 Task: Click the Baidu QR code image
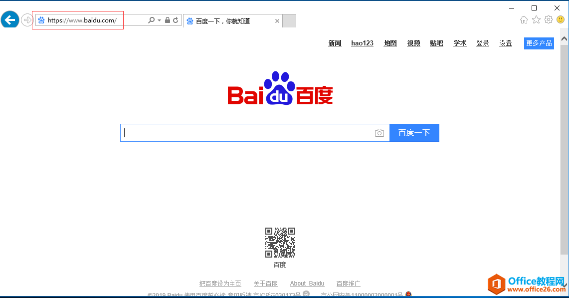pos(280,243)
